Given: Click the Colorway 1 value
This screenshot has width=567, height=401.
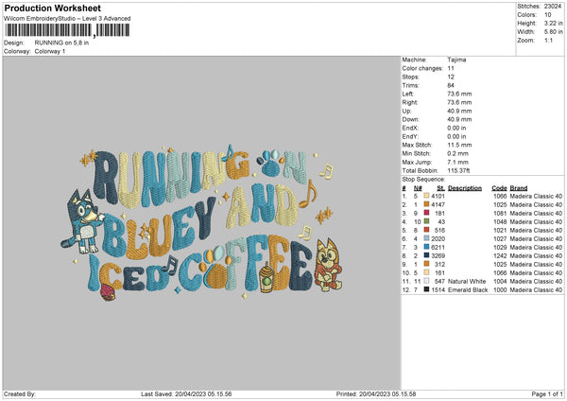Looking at the screenshot, I should click(x=50, y=51).
